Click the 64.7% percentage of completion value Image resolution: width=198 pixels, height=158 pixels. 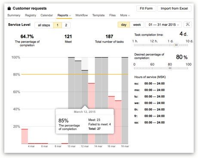(x=27, y=36)
